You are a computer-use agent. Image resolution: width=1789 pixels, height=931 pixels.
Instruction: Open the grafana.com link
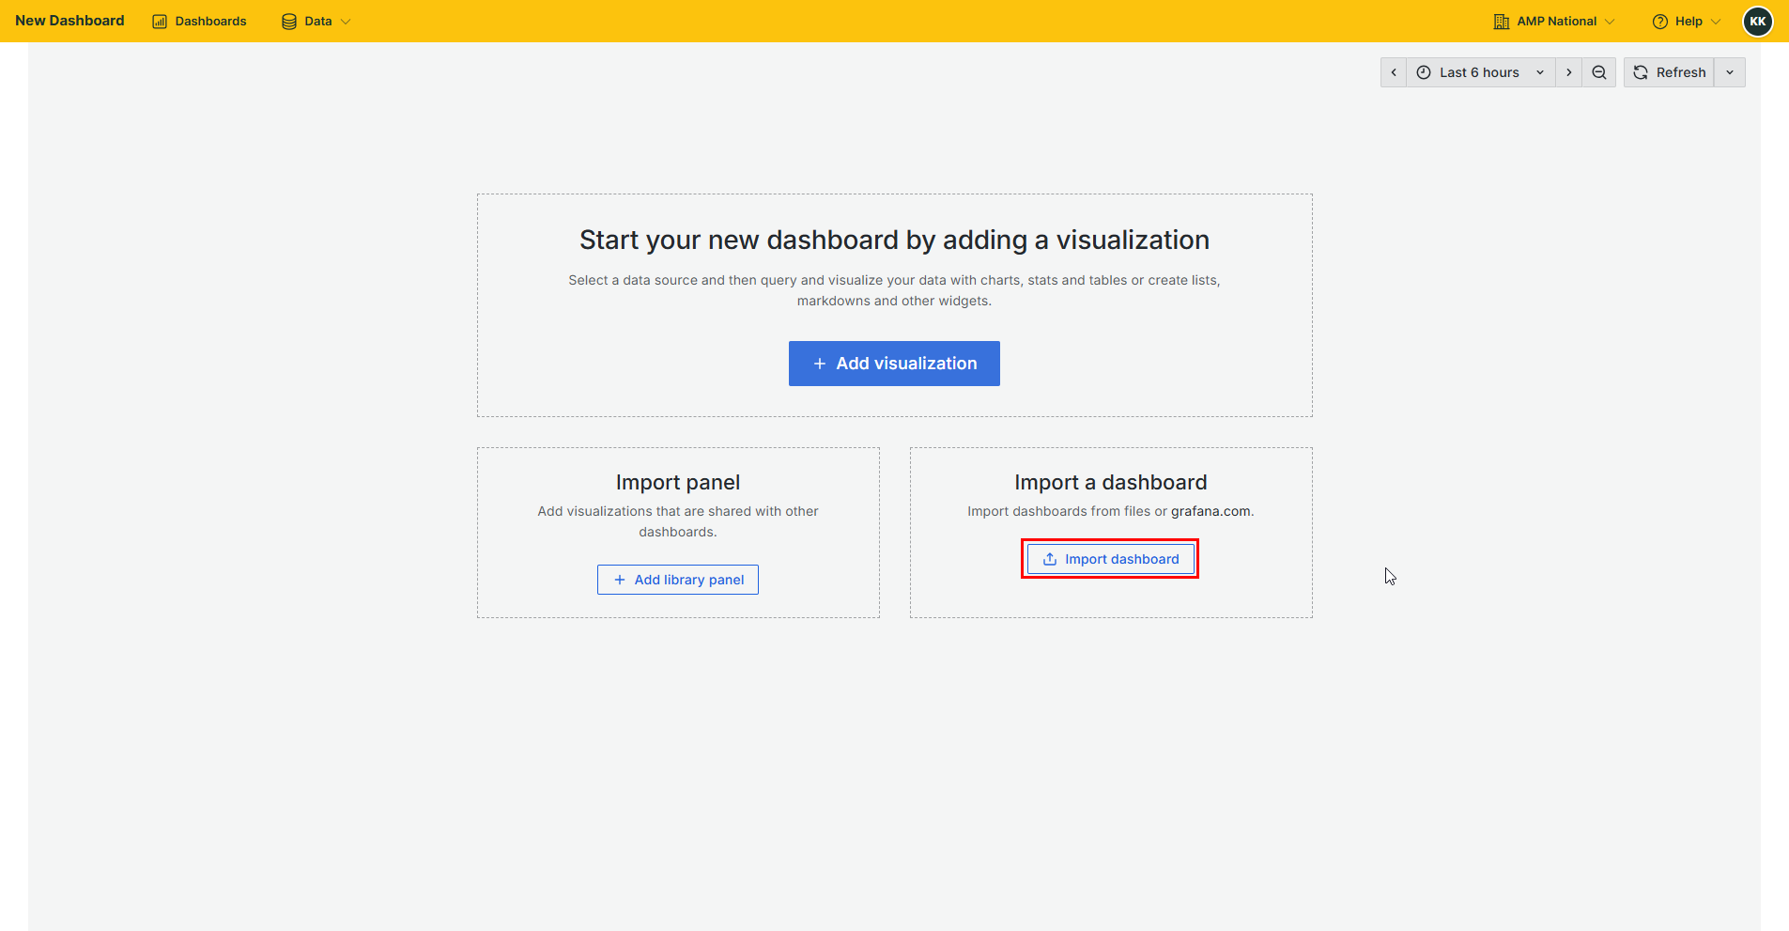coord(1211,511)
